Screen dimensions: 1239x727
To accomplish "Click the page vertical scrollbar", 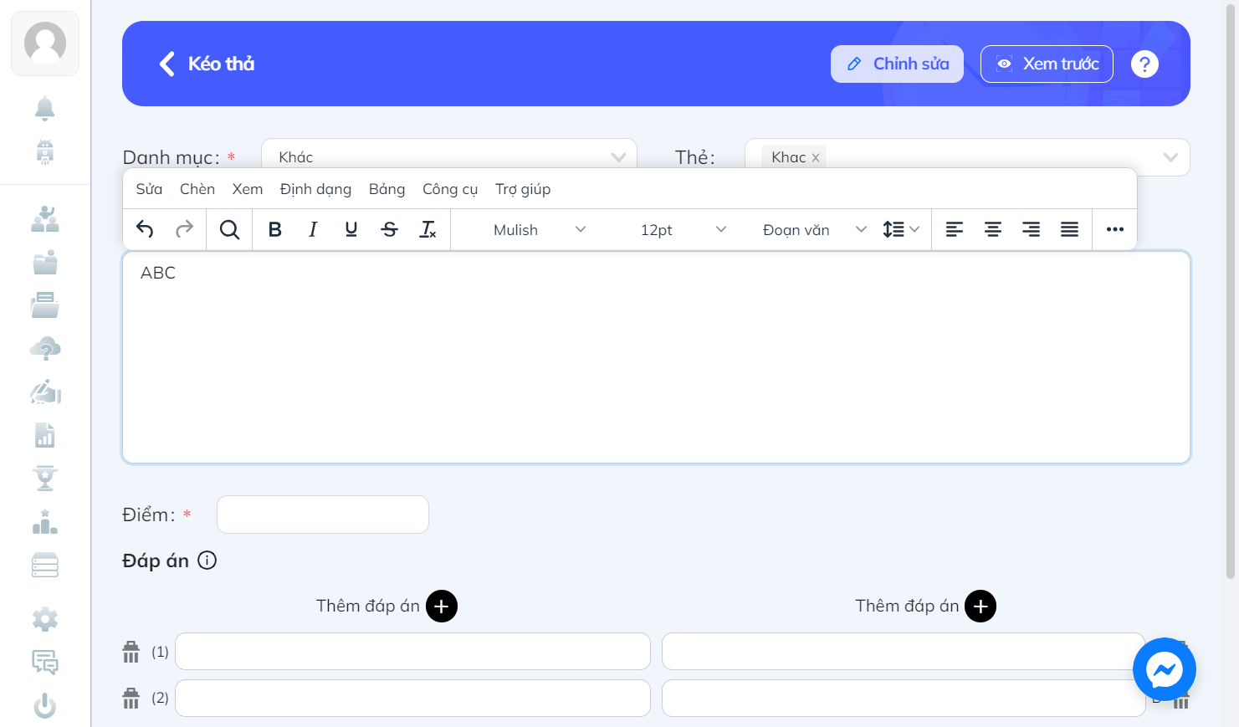I will 1231,289.
